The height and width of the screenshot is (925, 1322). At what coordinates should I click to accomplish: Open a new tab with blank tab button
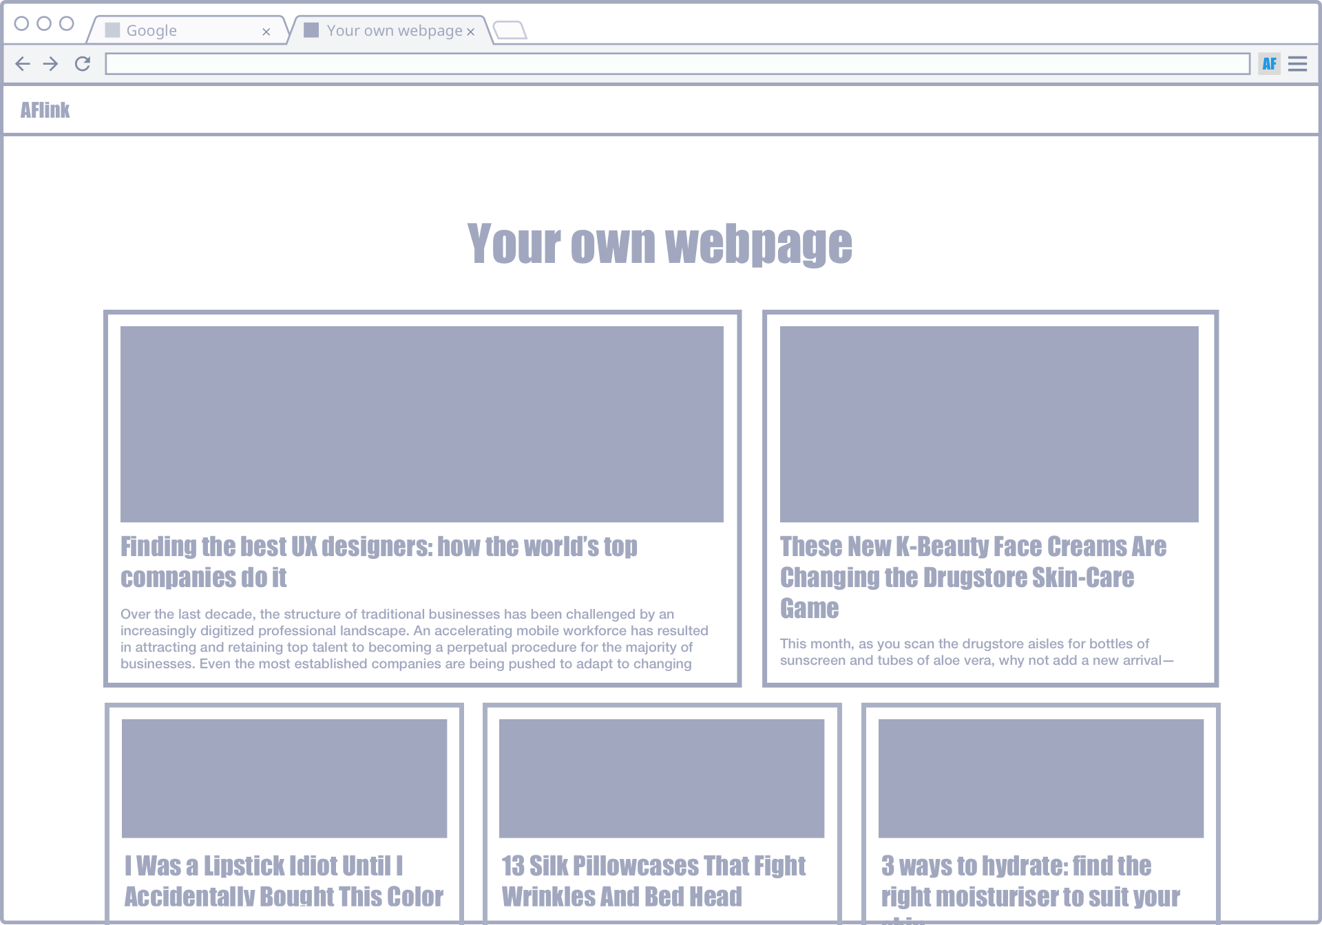click(x=510, y=30)
